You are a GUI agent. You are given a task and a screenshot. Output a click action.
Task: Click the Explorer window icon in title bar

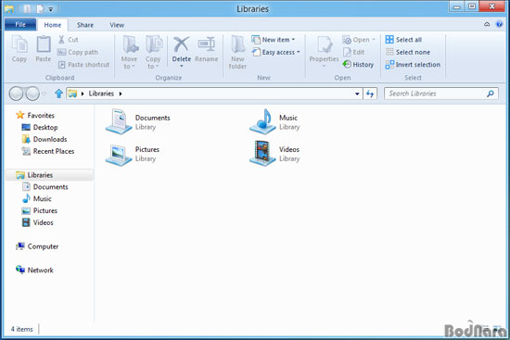[x=8, y=8]
